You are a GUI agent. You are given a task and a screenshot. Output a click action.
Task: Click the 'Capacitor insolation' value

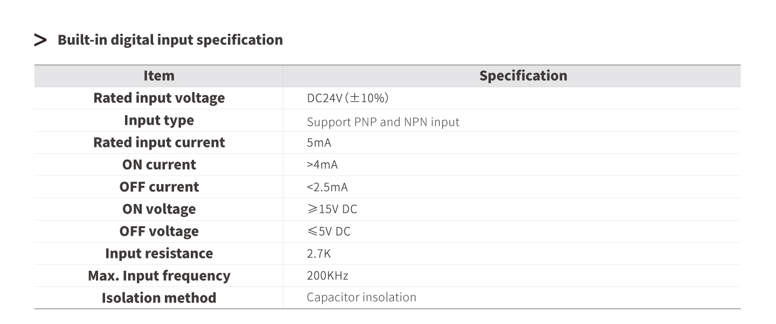(x=362, y=297)
